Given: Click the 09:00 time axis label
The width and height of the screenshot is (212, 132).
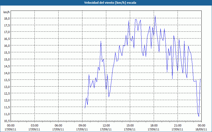Looking at the screenshot, I should 82,126.
